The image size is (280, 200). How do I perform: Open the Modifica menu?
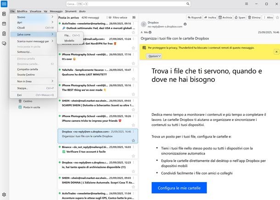coord(22,11)
